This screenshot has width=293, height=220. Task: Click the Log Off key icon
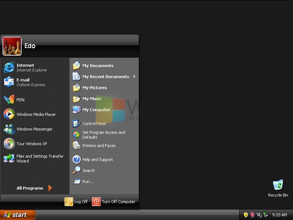69,202
